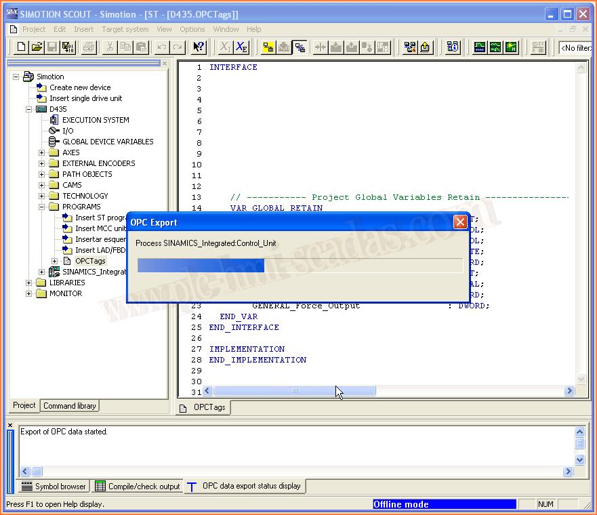Click Create new device entry
The width and height of the screenshot is (597, 515).
point(79,87)
